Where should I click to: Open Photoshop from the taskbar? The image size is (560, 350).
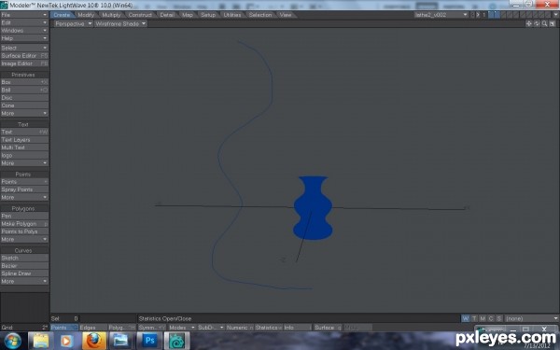click(x=149, y=341)
